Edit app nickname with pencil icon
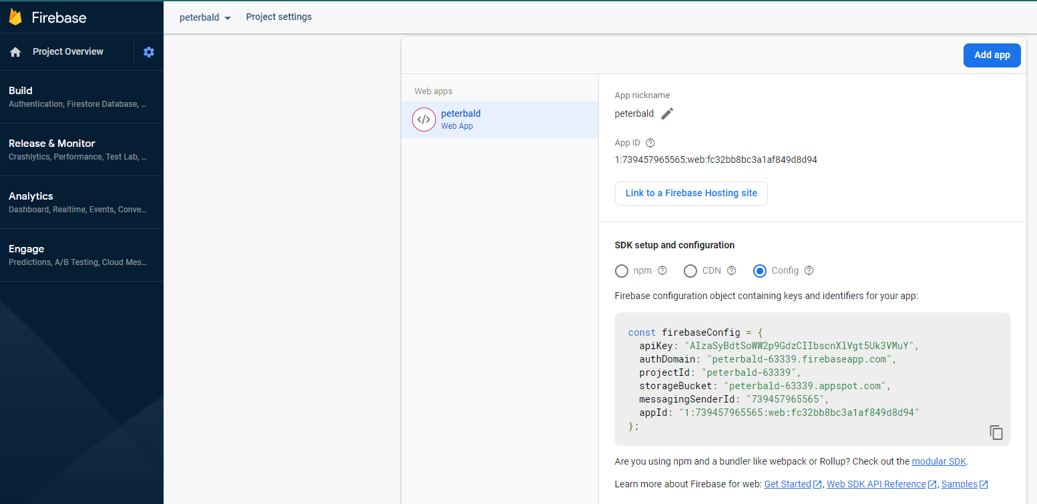The image size is (1037, 504). pos(667,113)
